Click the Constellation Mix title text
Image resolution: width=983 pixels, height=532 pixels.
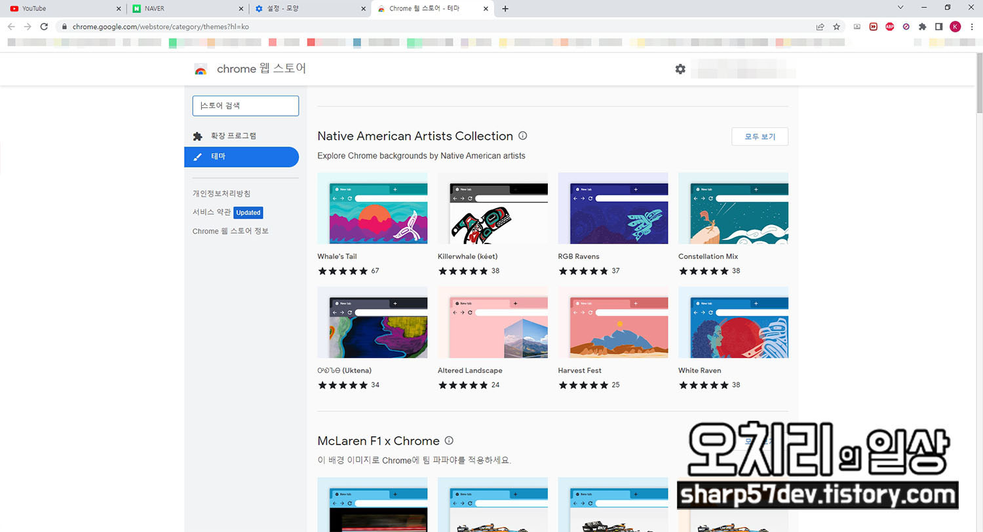click(x=708, y=257)
